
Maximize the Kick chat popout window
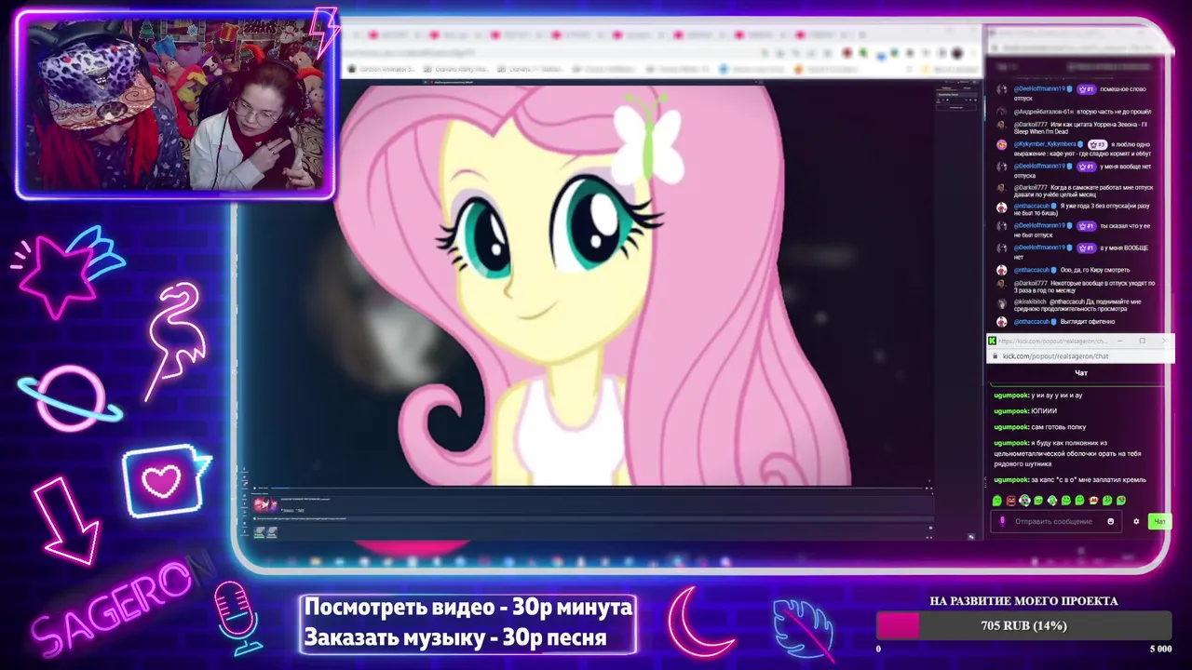click(x=1143, y=341)
